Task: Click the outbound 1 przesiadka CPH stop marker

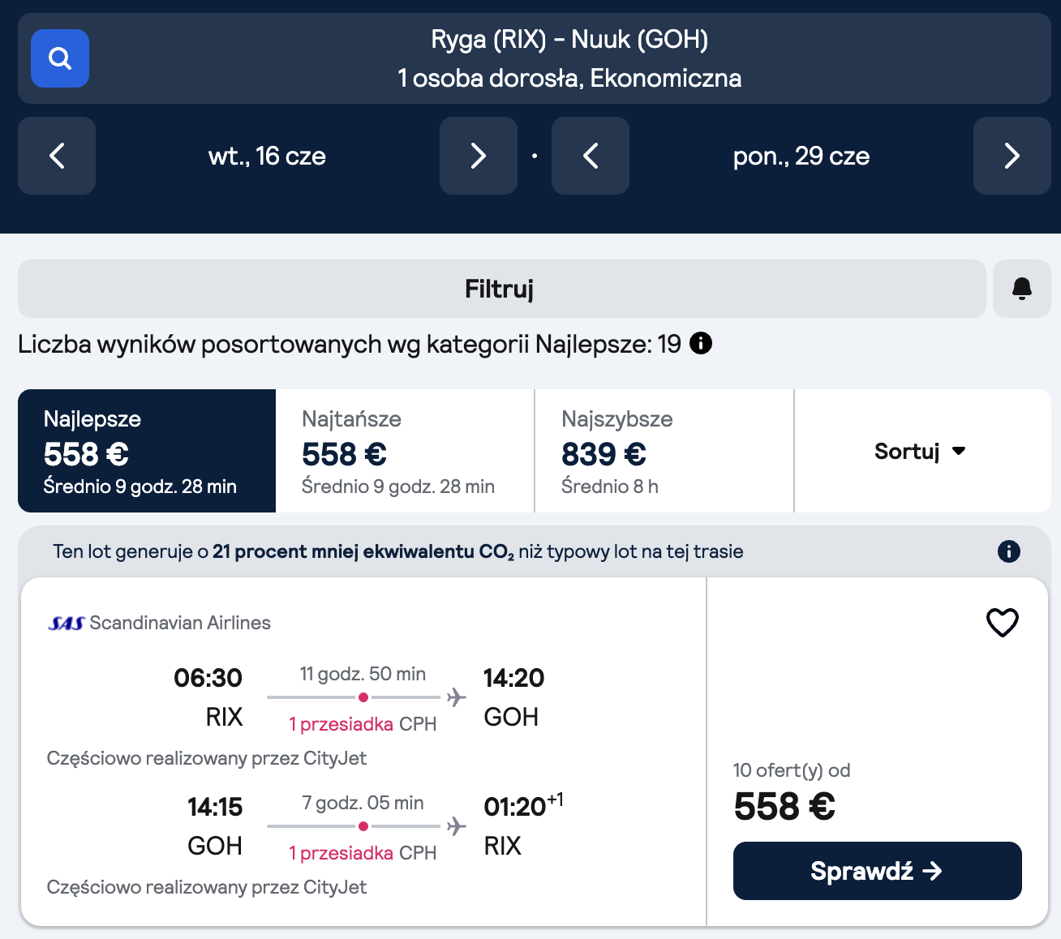Action: (x=363, y=697)
